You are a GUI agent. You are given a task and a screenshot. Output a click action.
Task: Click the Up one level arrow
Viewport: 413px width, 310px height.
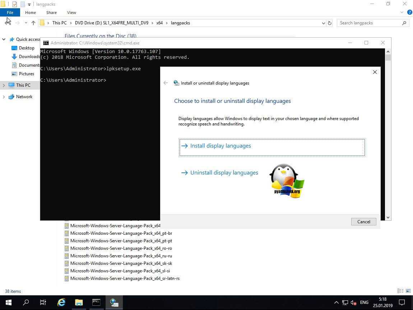click(33, 23)
